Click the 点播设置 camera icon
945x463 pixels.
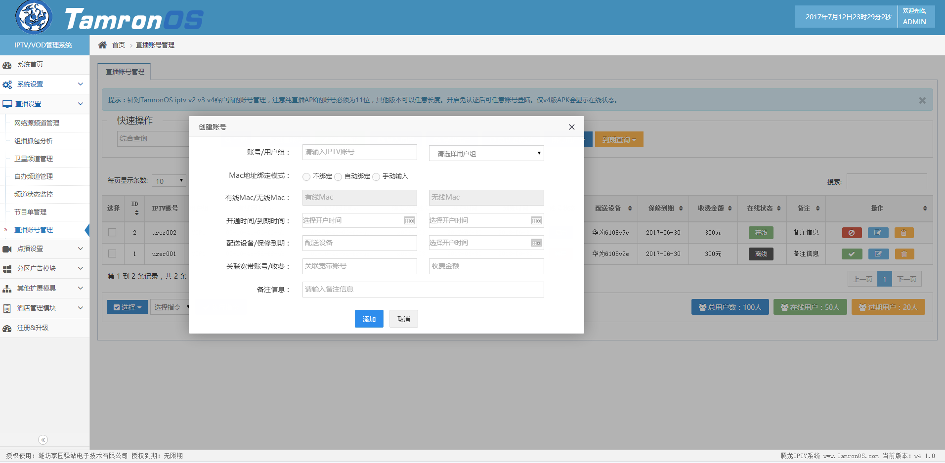point(7,249)
